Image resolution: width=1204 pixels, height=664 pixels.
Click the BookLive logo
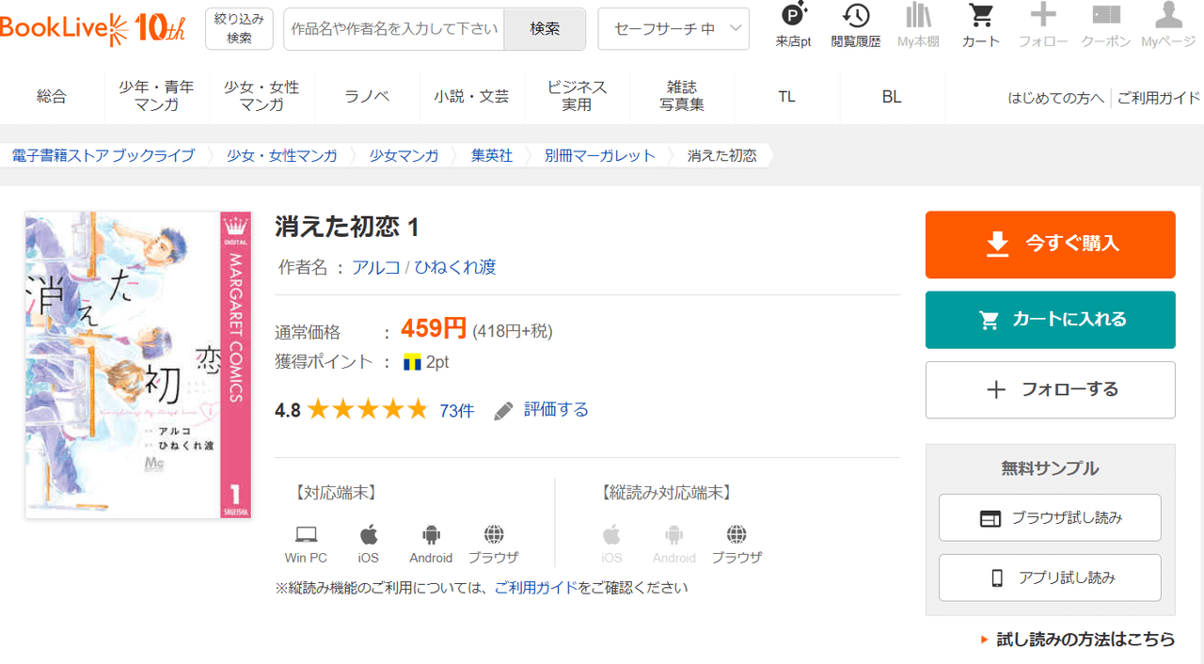(92, 28)
